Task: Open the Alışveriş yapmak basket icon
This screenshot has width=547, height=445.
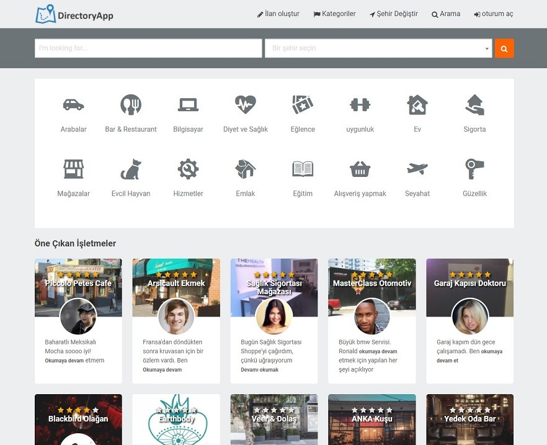Action: [x=360, y=169]
